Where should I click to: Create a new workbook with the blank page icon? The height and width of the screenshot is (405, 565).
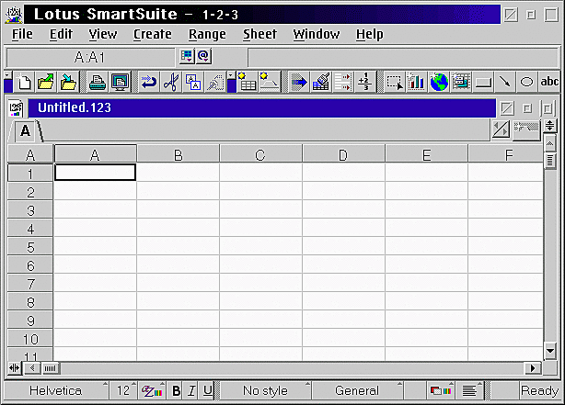(x=24, y=82)
